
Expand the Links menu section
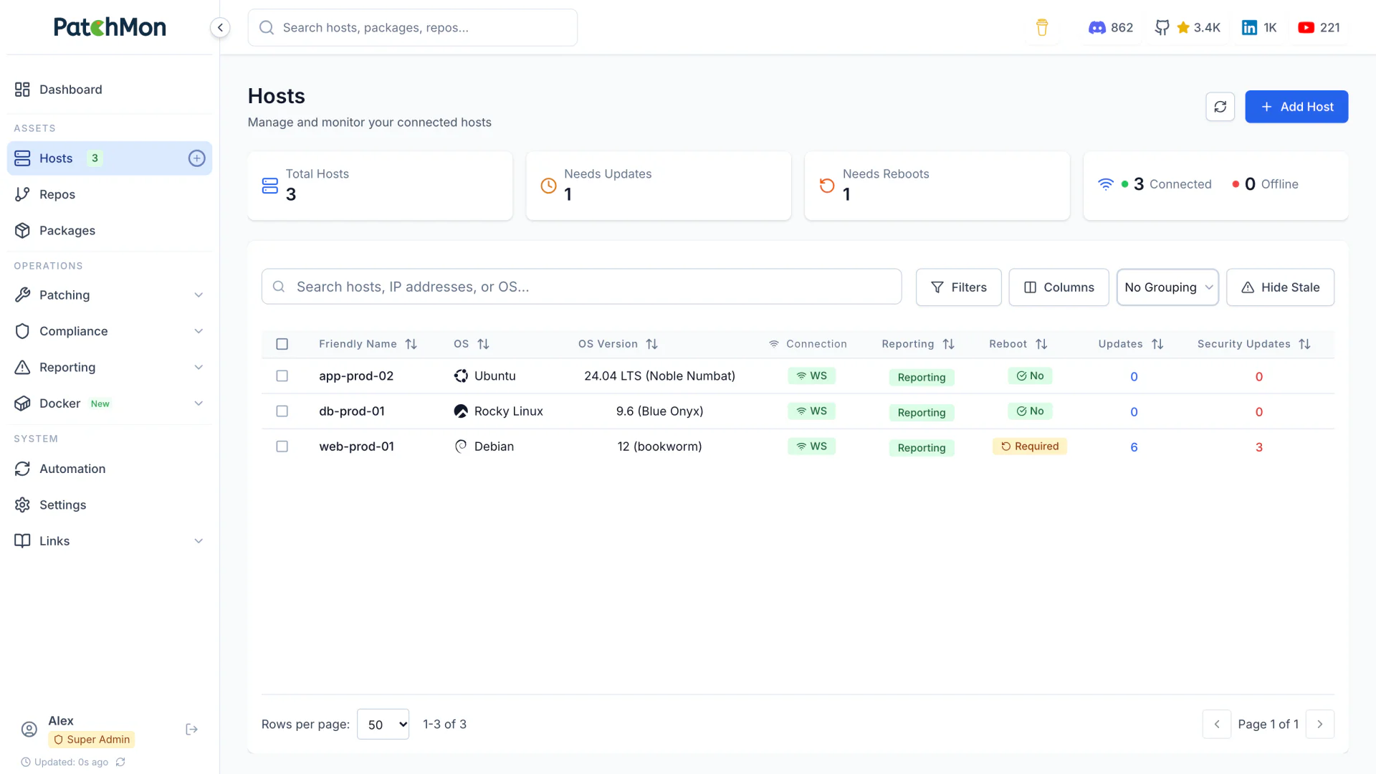[109, 541]
